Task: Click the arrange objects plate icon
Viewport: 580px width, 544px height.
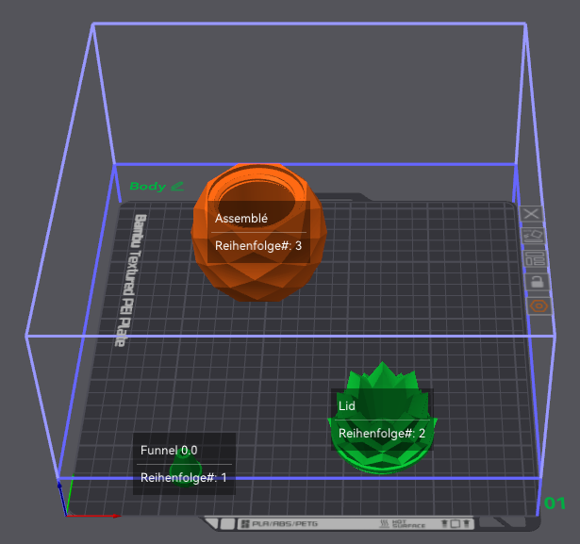Action: point(536,258)
